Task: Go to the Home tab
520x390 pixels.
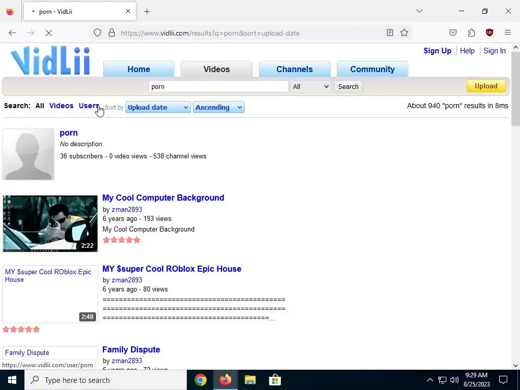Action: tap(139, 69)
